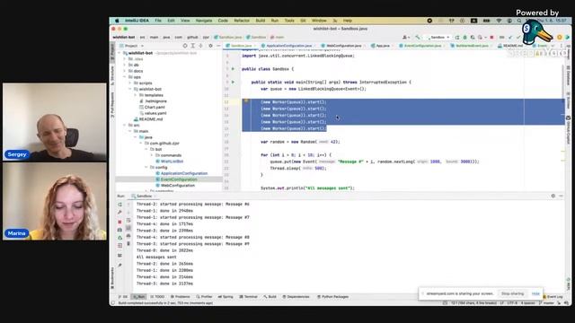Open the TODO tool window
Viewport: 575px width, 323px height.
pos(158,297)
